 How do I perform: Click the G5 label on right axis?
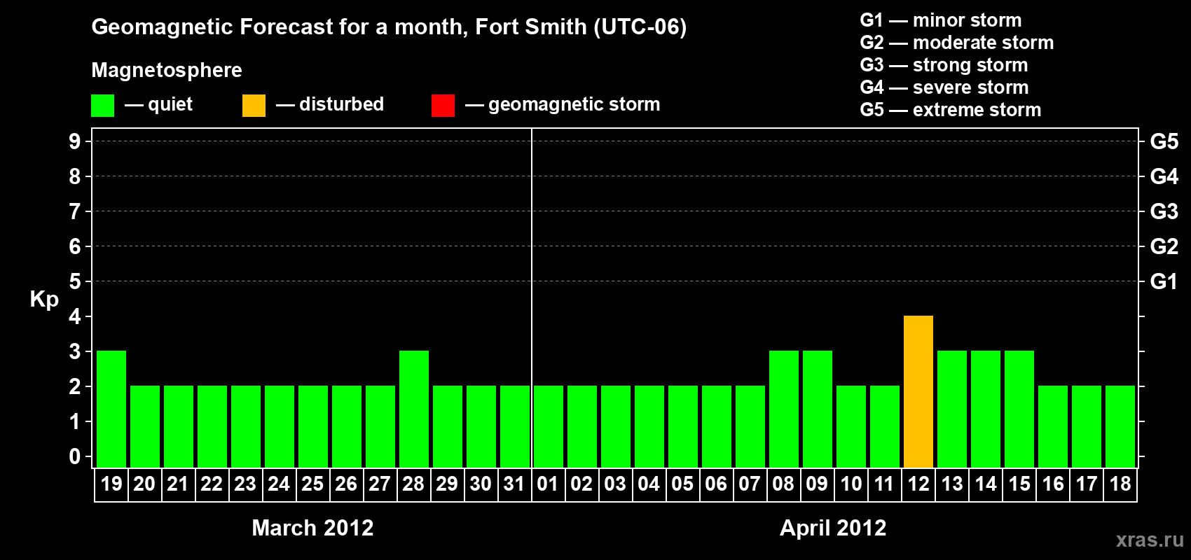[x=1164, y=141]
